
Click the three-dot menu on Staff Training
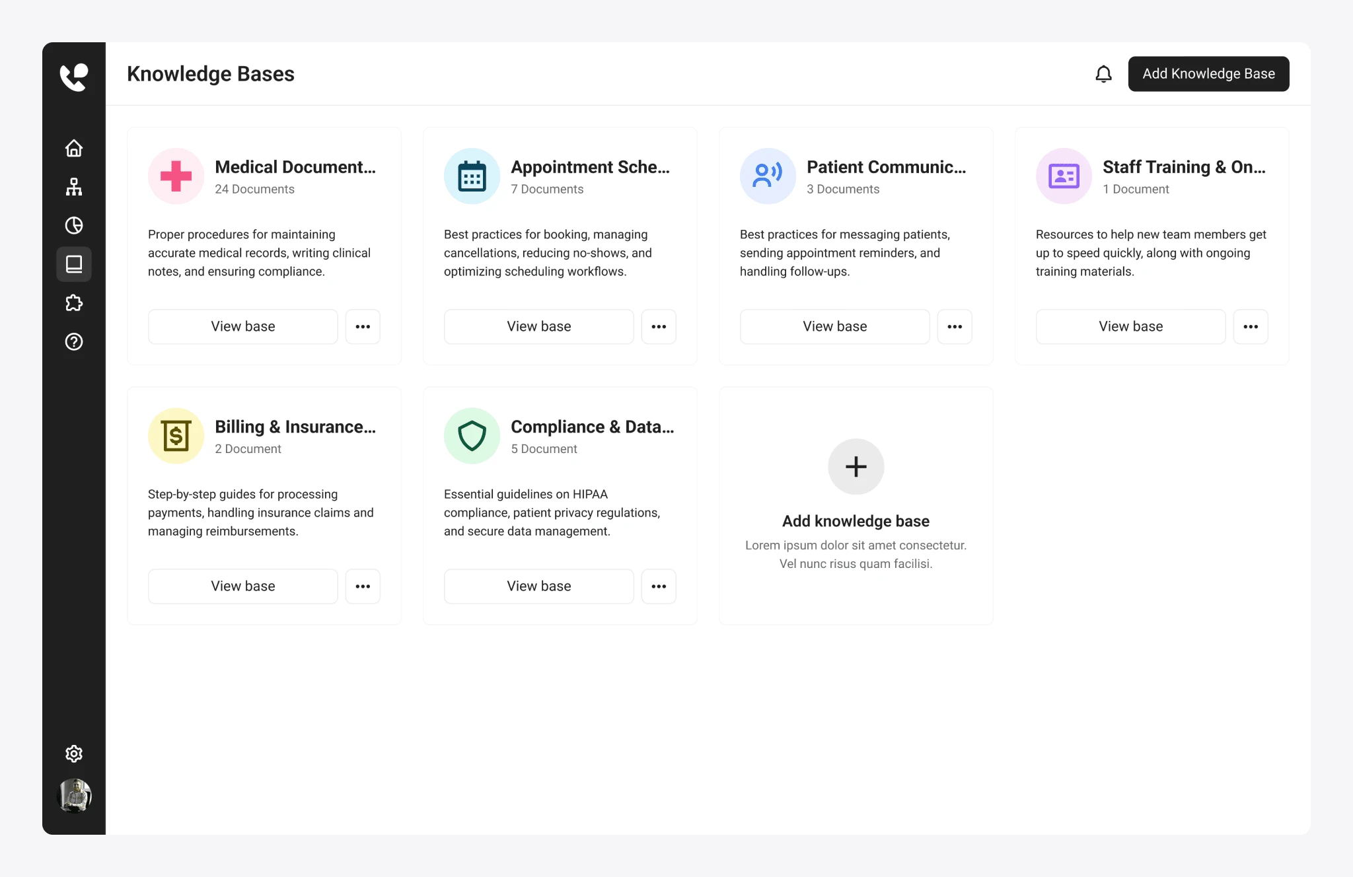click(1249, 326)
